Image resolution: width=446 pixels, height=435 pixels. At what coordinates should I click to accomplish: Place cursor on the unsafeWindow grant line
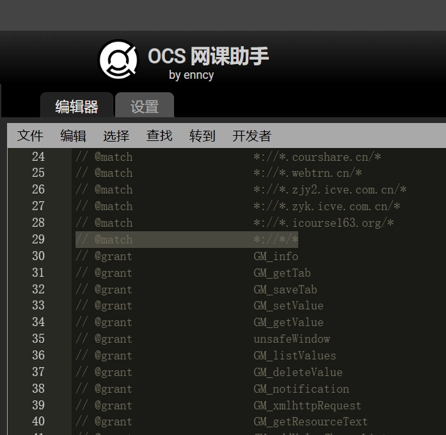coord(292,339)
